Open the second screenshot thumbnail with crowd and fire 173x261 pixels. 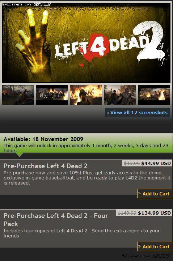click(52, 95)
